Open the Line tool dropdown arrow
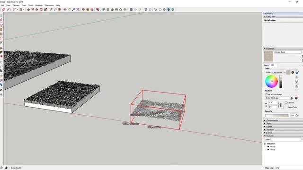303x170 pixels. [x=11, y=9]
